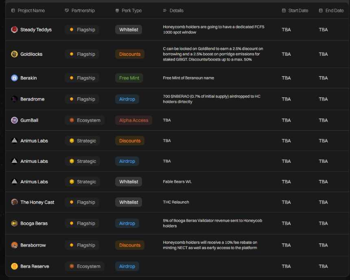Click the Strategic icon in Animus Labs' Airdrop row

[x=72, y=161]
